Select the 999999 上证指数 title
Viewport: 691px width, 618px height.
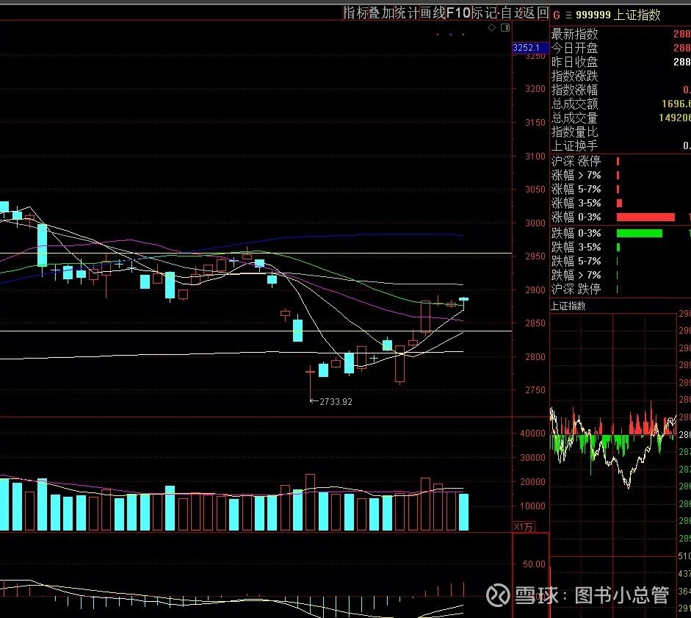click(618, 15)
